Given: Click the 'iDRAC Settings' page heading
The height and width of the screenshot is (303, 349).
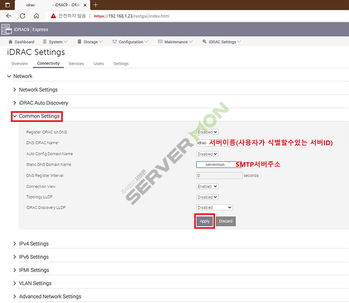Looking at the screenshot, I should pos(36,52).
